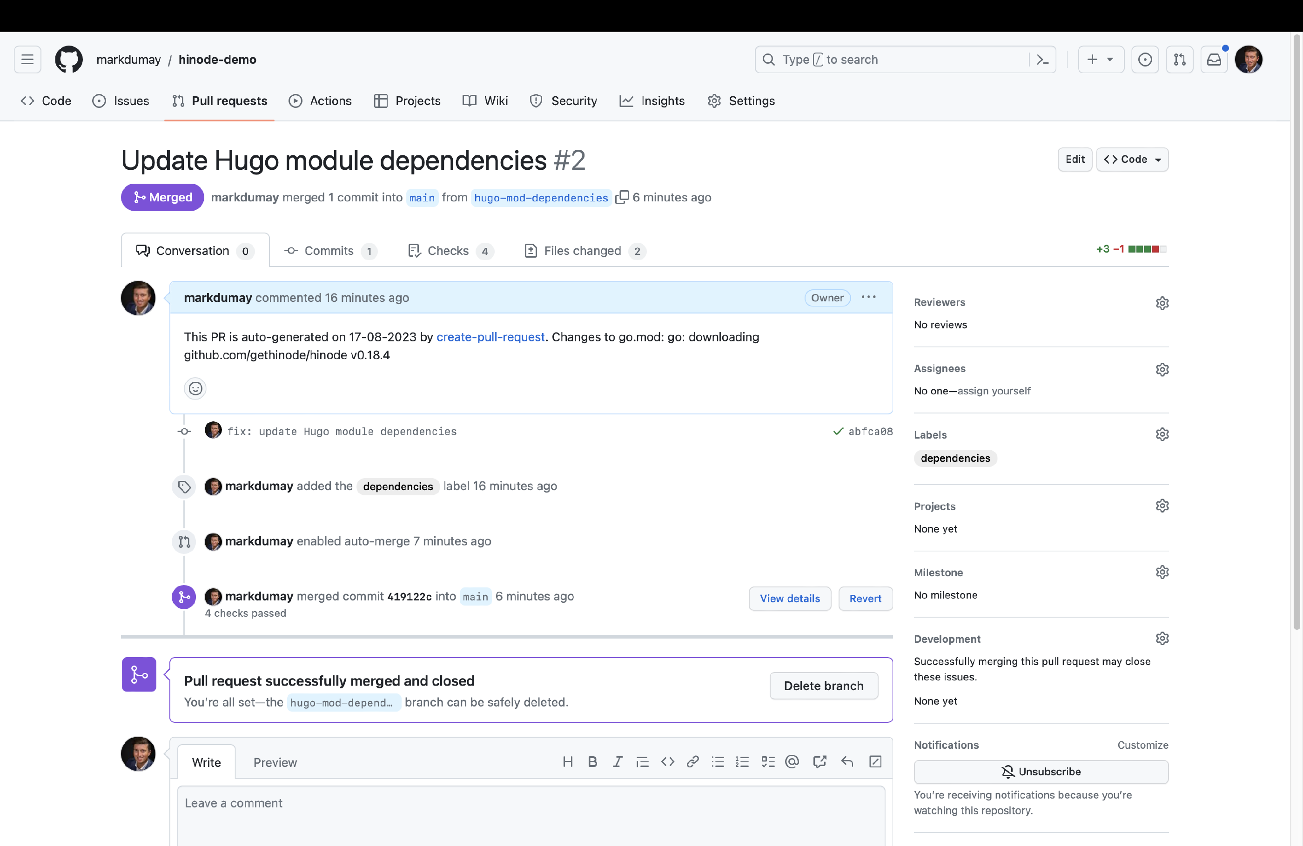
Task: Click the label tag icon on the timeline
Action: pos(182,486)
